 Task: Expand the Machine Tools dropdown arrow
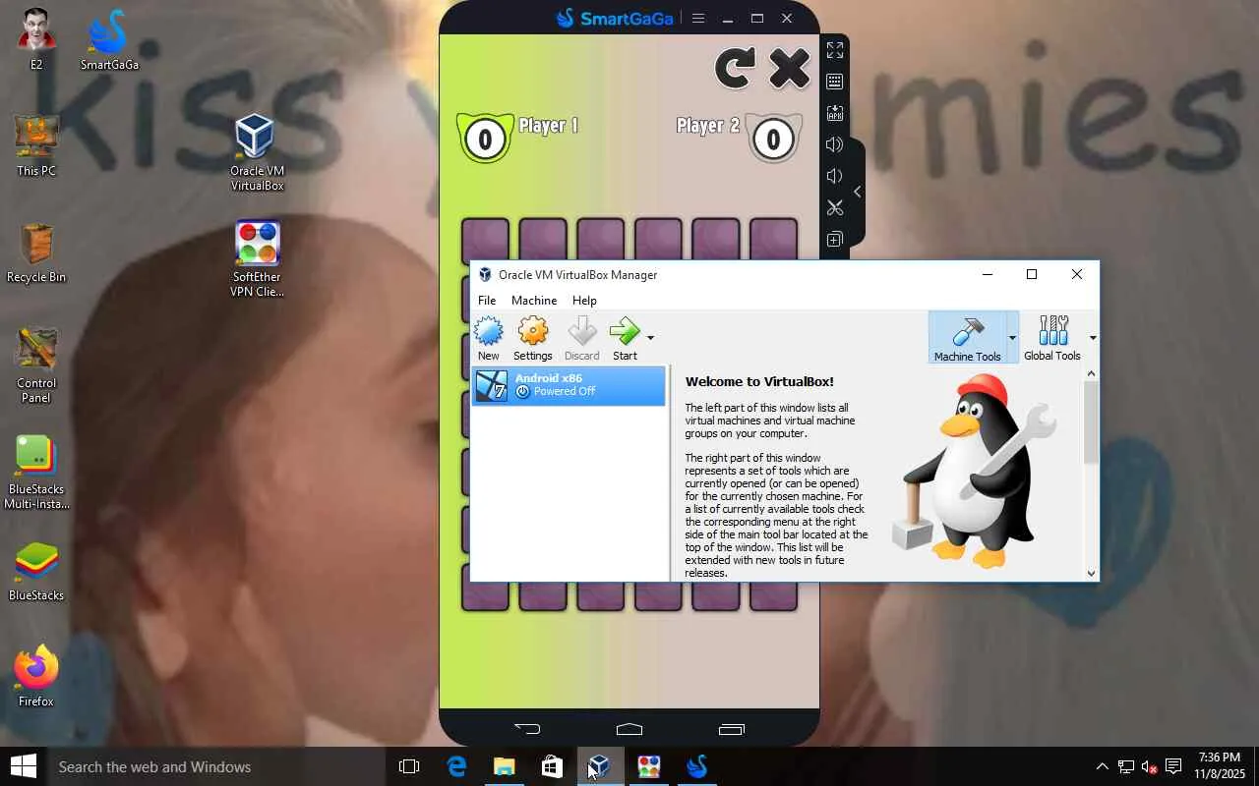pyautogui.click(x=1012, y=338)
